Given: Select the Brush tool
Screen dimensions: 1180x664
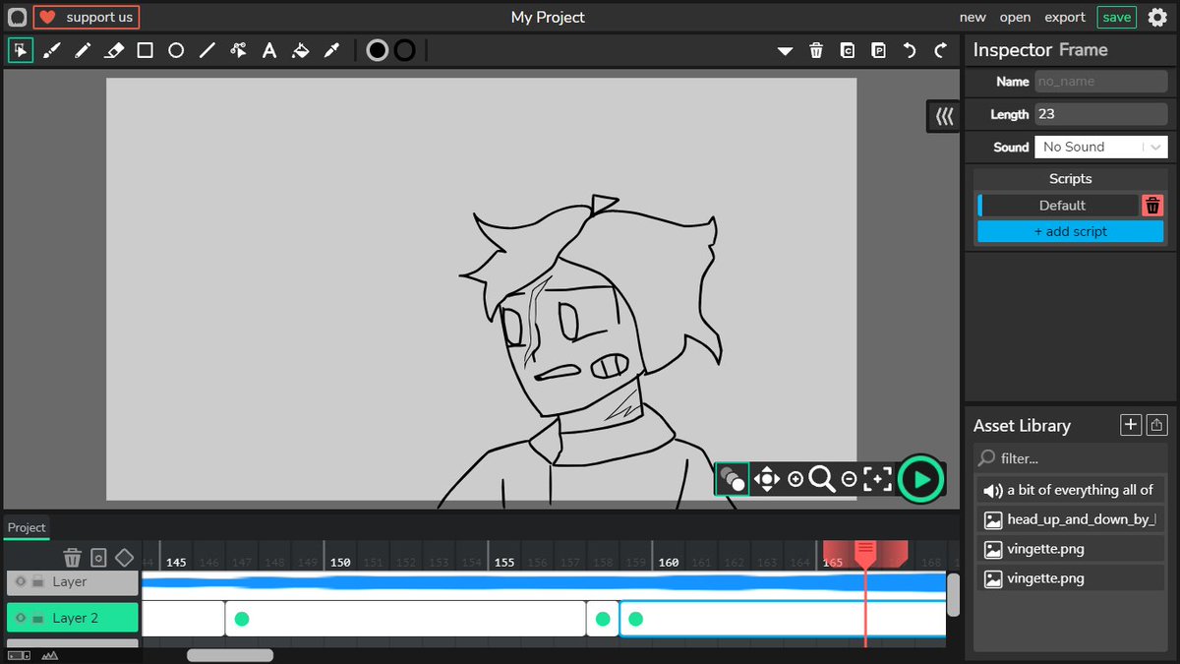Looking at the screenshot, I should click(x=52, y=50).
